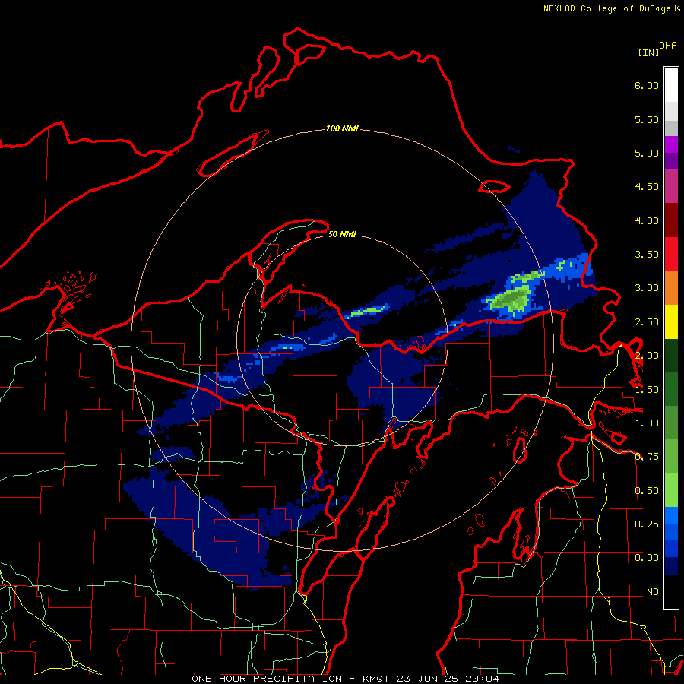The height and width of the screenshot is (684, 684).
Task: Select the 4.00 legend value
Action: 647,220
